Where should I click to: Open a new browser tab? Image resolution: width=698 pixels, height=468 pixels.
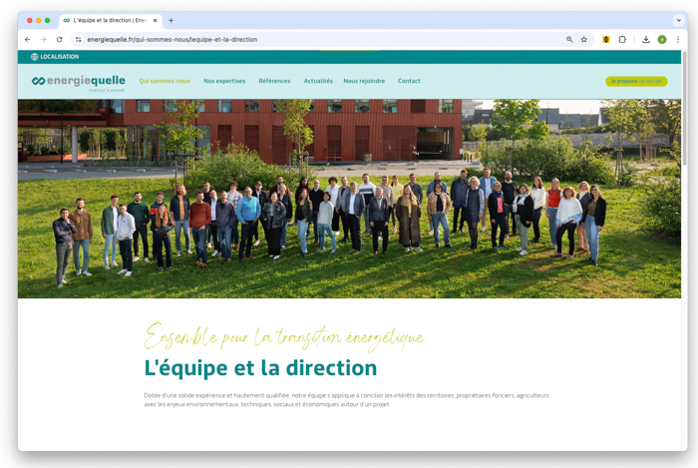click(171, 20)
